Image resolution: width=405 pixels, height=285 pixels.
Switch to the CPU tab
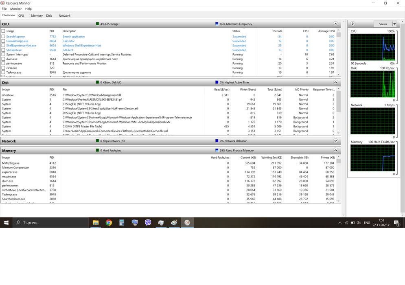tap(21, 15)
